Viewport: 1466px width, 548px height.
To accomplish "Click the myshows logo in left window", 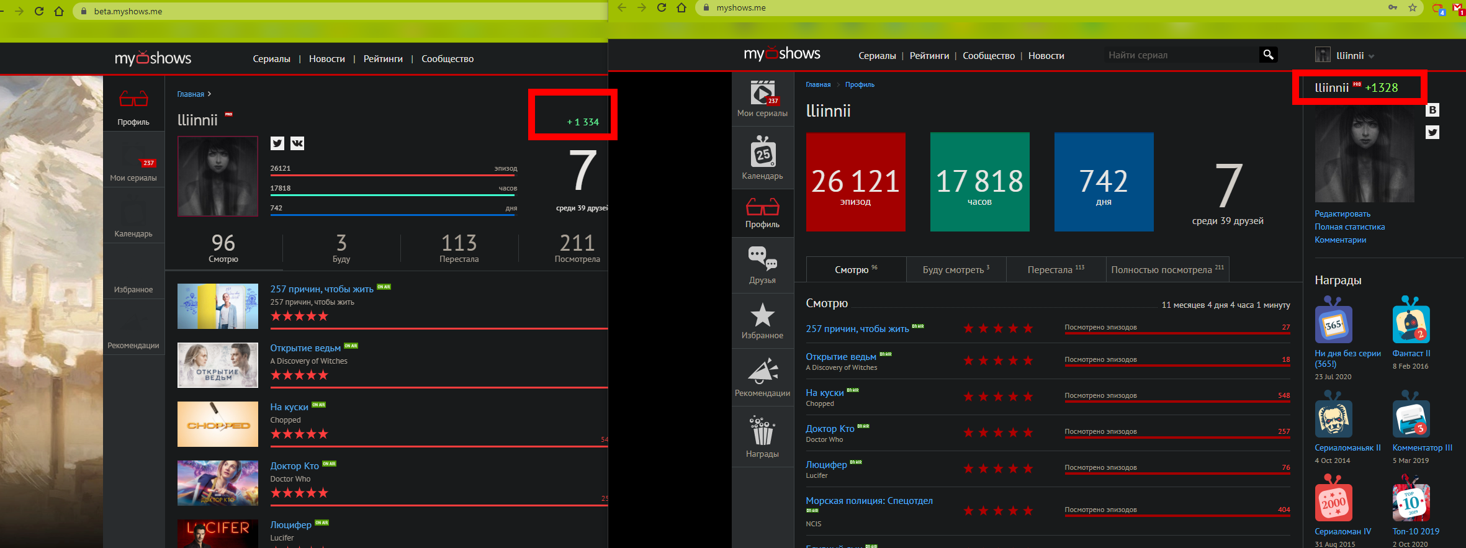I will (x=153, y=58).
